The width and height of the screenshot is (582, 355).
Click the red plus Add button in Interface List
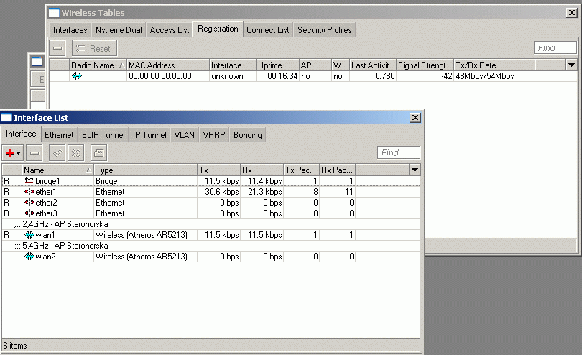coord(10,153)
